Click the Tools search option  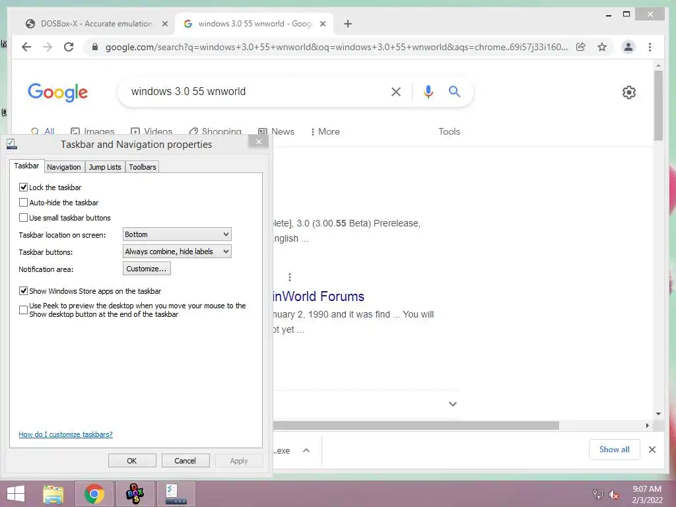click(x=449, y=131)
